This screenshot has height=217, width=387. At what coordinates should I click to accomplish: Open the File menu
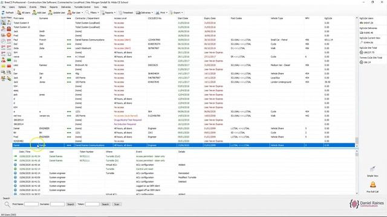point(4,7)
